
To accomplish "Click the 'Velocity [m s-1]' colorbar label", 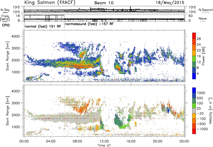I will click(210, 111).
